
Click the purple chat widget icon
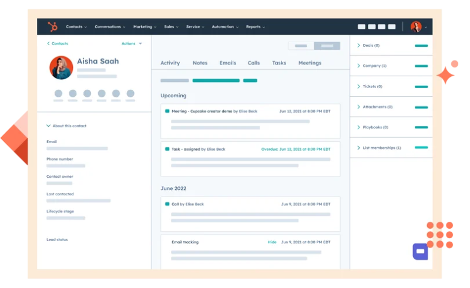tap(420, 251)
